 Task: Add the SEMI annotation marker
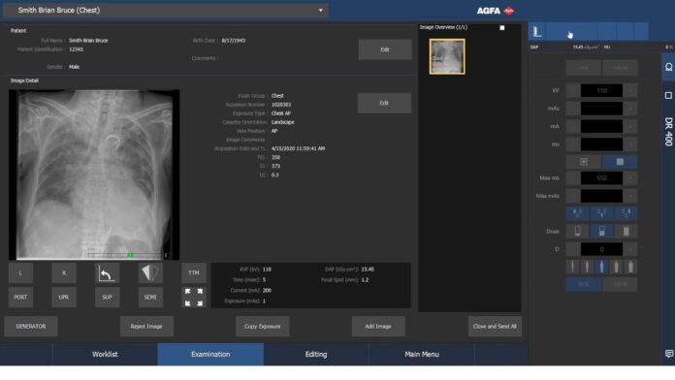point(150,298)
